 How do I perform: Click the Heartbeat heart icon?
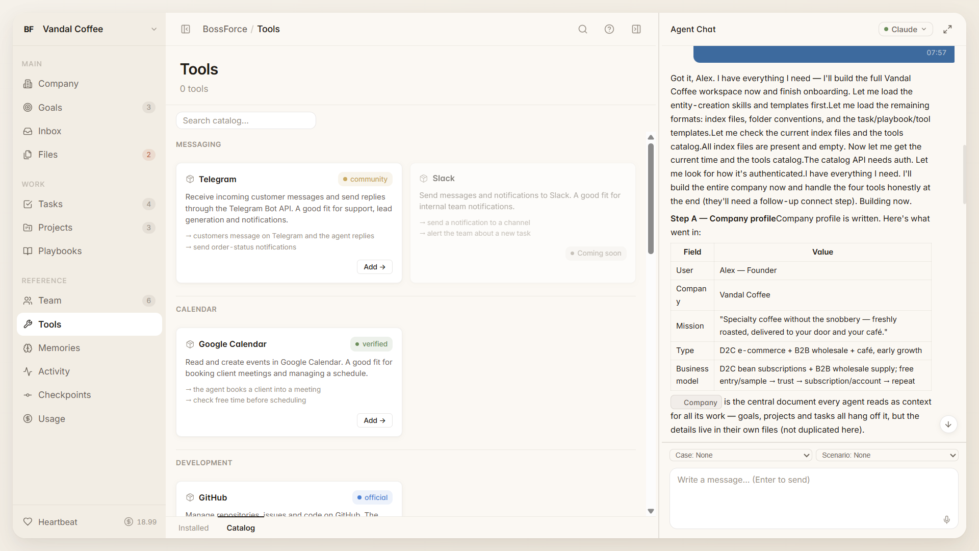28,522
